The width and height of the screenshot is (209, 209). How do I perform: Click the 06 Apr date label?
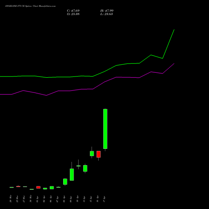tap(51, 199)
